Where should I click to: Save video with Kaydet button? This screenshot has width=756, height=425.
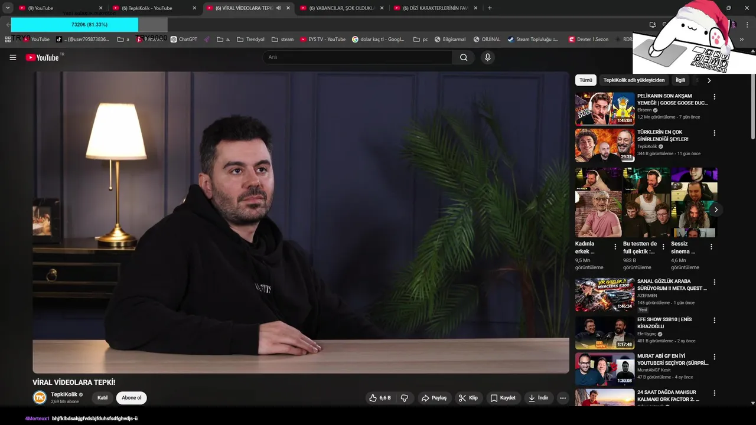tap(503, 398)
